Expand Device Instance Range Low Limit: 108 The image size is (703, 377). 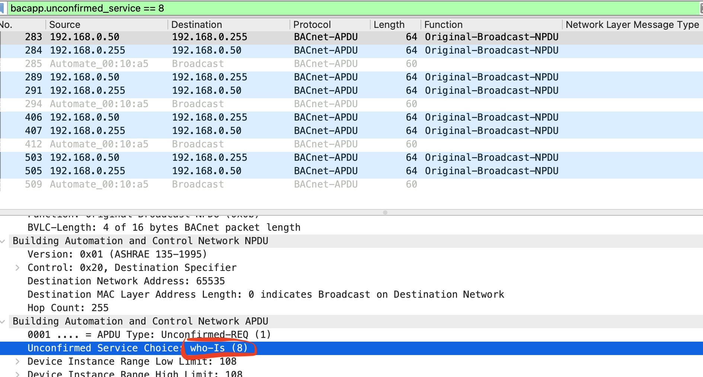coord(17,361)
